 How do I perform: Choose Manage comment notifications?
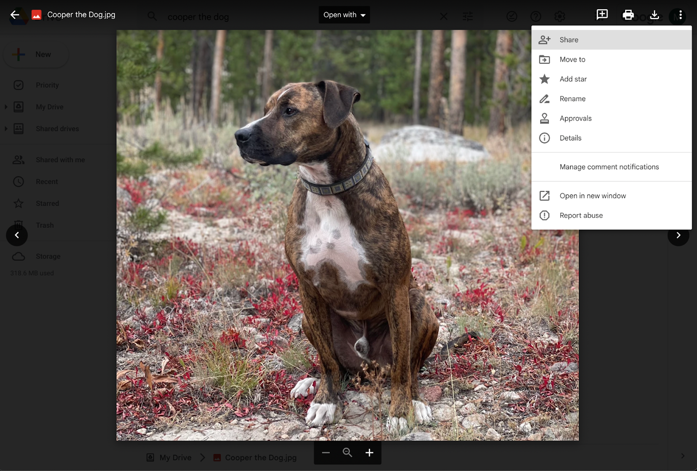[x=612, y=167]
